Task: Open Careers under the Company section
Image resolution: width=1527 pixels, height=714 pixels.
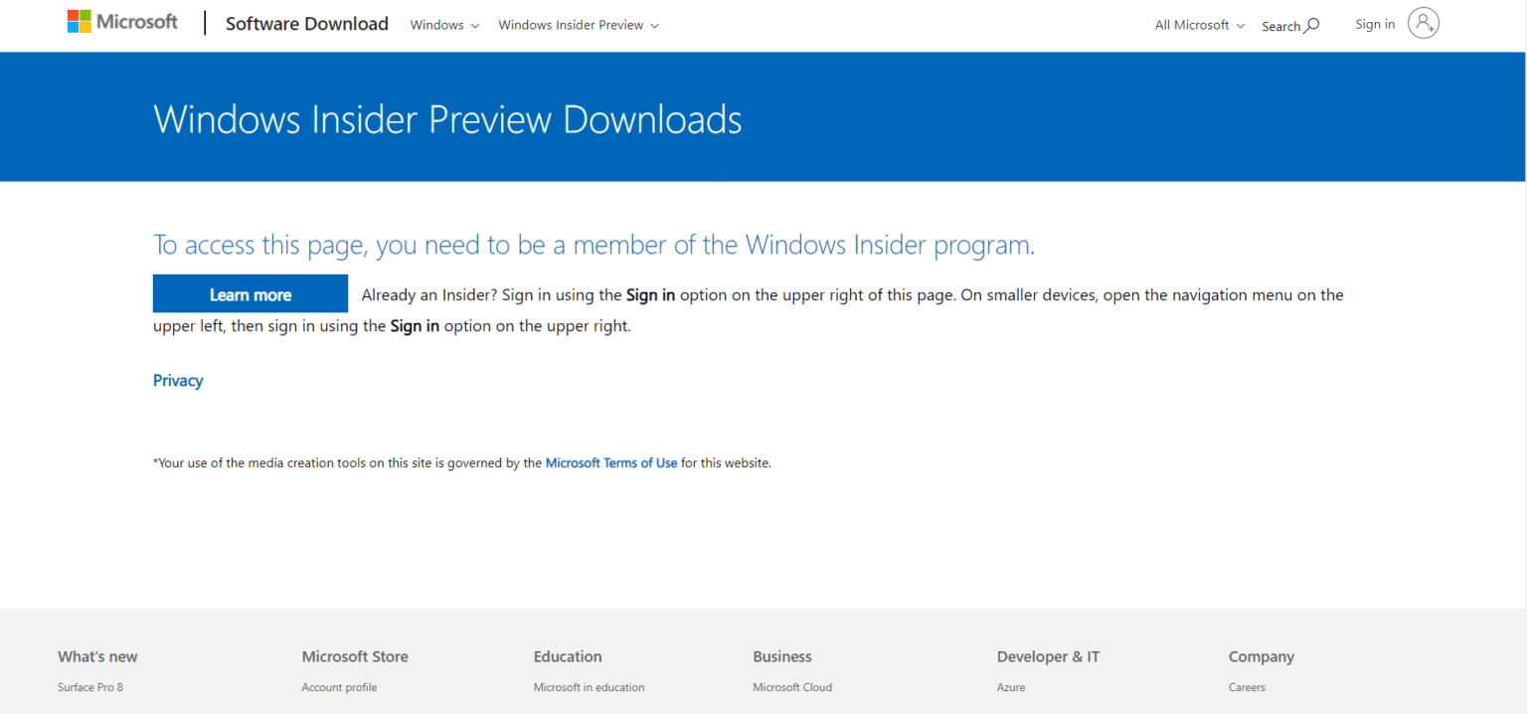Action: [1246, 687]
